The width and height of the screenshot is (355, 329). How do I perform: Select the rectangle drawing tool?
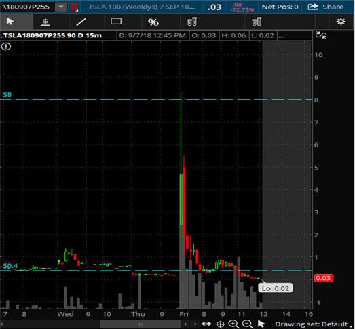pos(116,22)
